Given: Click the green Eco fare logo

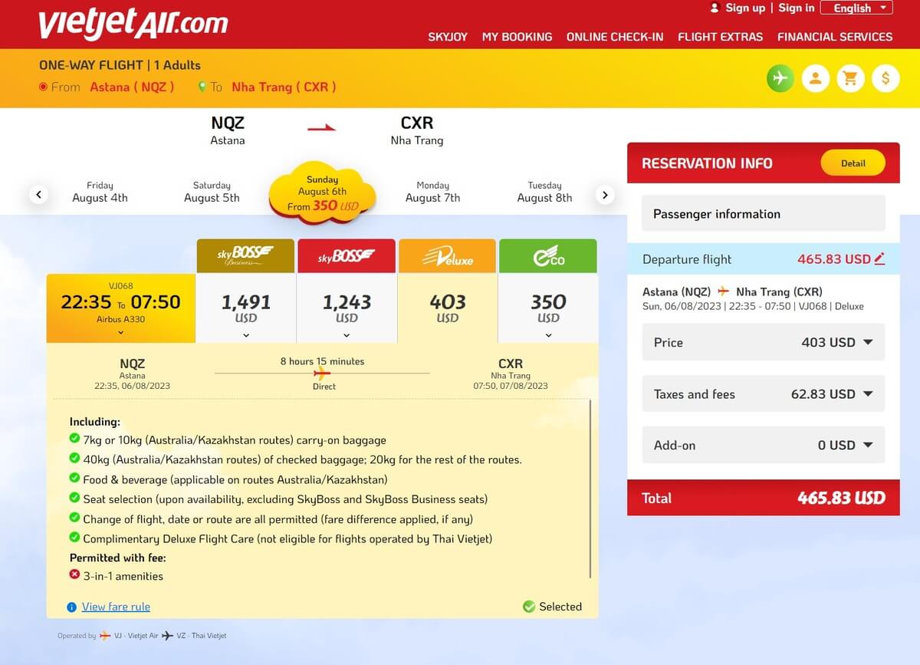Looking at the screenshot, I should pos(548,256).
